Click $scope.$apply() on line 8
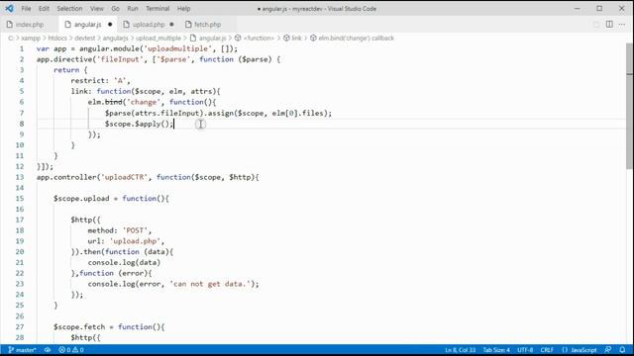 [138, 124]
